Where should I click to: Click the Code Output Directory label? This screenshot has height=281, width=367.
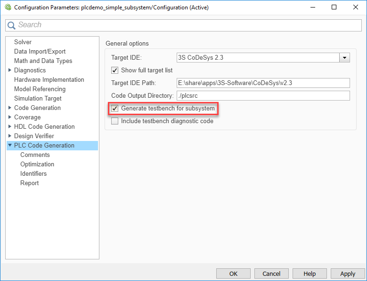pyautogui.click(x=143, y=96)
